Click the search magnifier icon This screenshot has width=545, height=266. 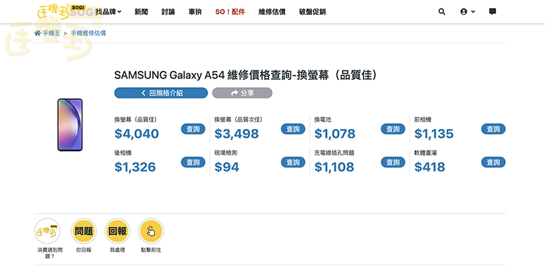point(442,11)
